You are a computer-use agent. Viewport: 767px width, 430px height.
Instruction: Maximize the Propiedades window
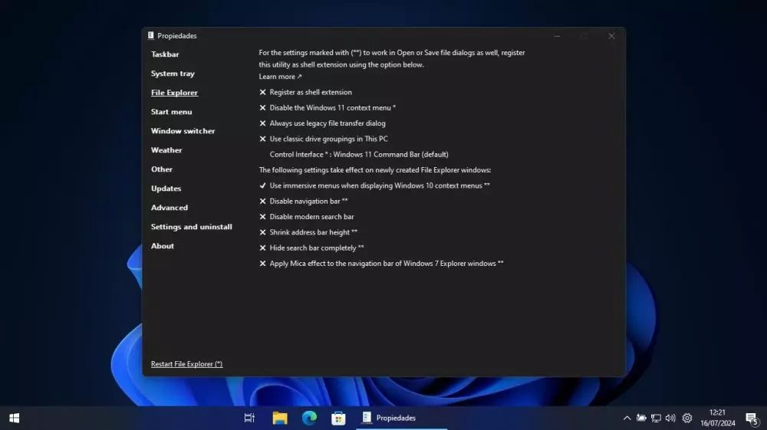click(584, 36)
